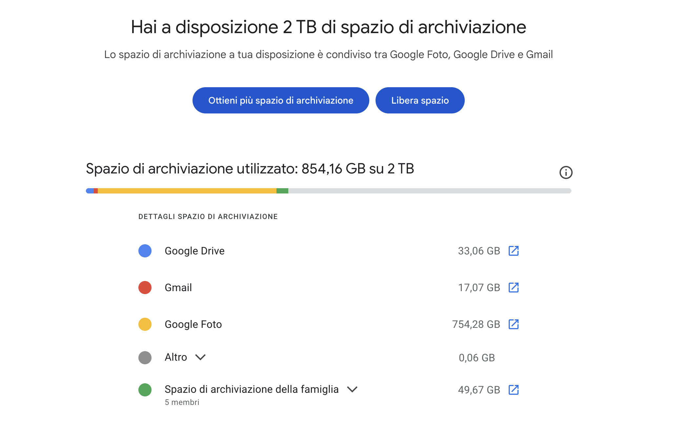Click 'Ottieni più spazio di archiviazione' button
Image resolution: width=673 pixels, height=421 pixels.
point(281,100)
